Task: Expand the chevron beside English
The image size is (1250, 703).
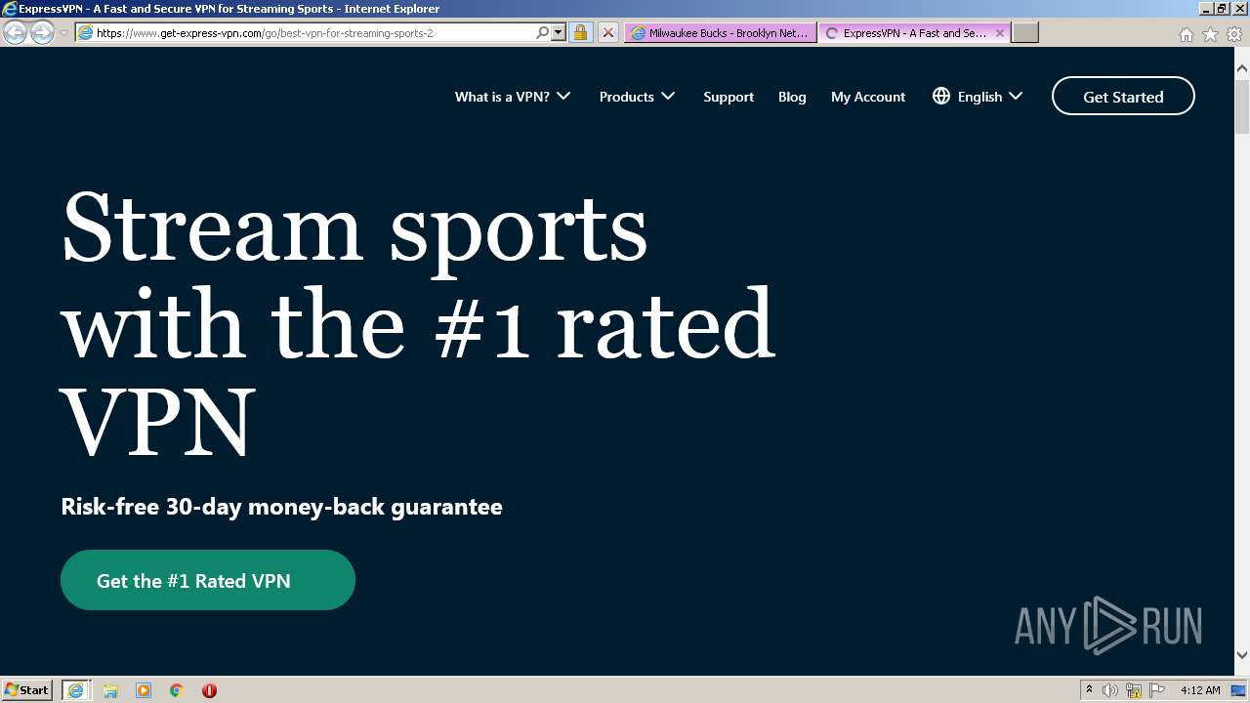Action: coord(1016,97)
